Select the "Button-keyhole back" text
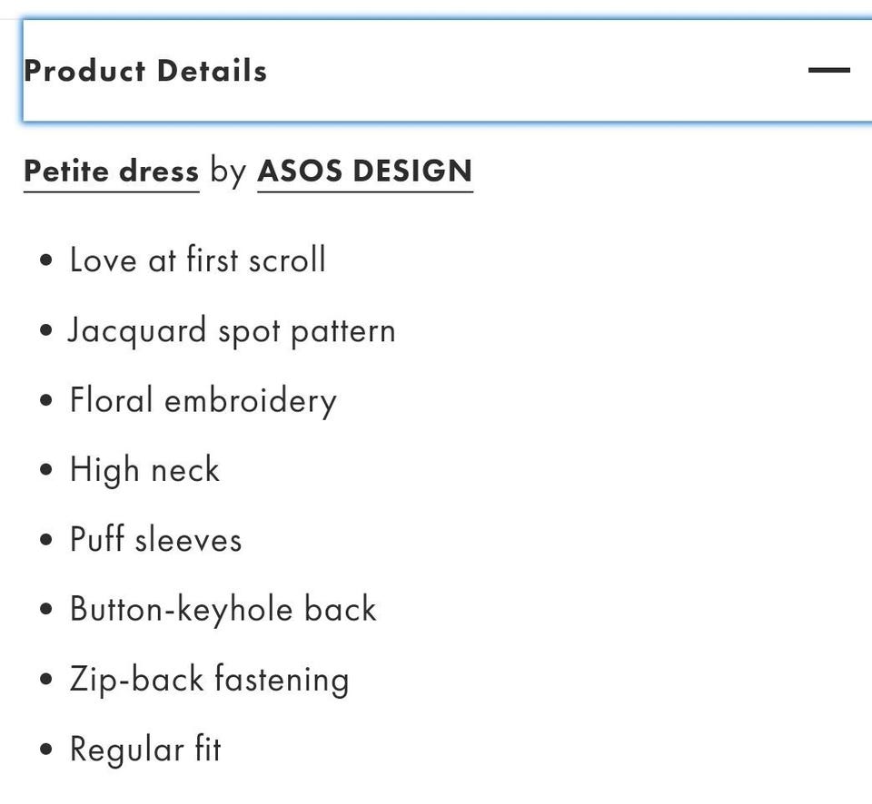872x804 pixels. click(223, 609)
